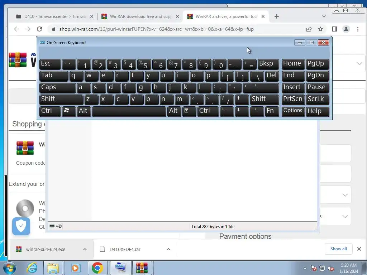Click the Esc key

tap(50, 64)
